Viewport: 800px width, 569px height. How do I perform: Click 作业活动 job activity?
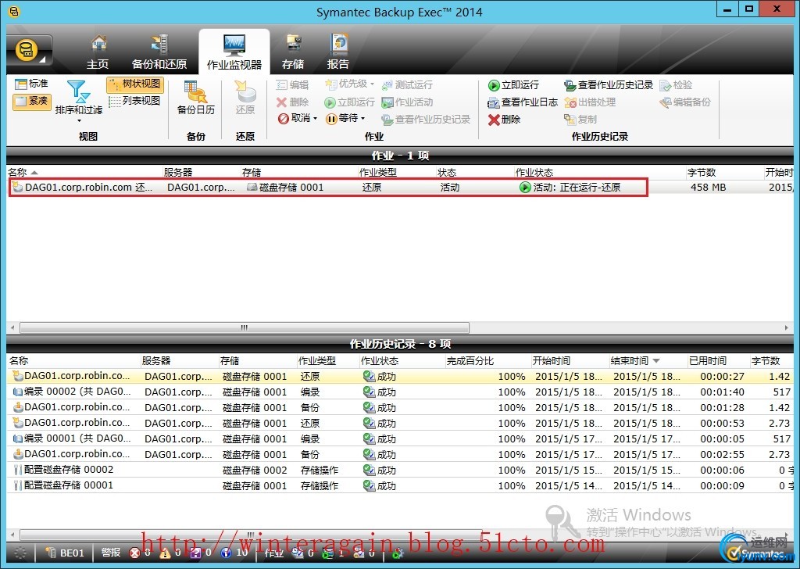pyautogui.click(x=407, y=102)
